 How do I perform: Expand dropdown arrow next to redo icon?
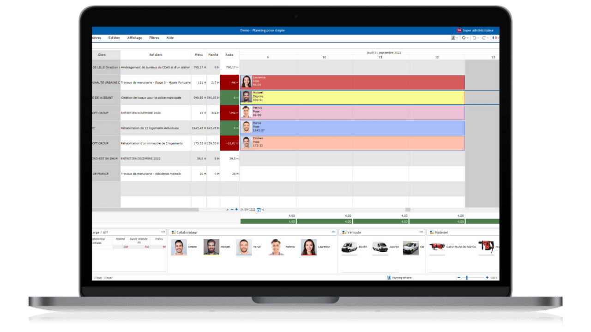[488, 38]
